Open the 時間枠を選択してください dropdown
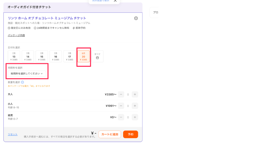 [27, 74]
